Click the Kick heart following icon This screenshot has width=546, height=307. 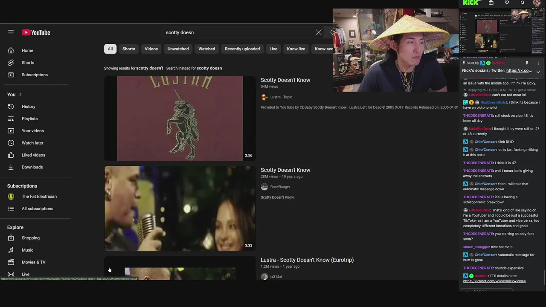507,3
